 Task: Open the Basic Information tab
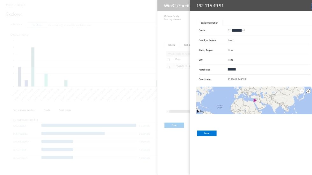pyautogui.click(x=209, y=23)
